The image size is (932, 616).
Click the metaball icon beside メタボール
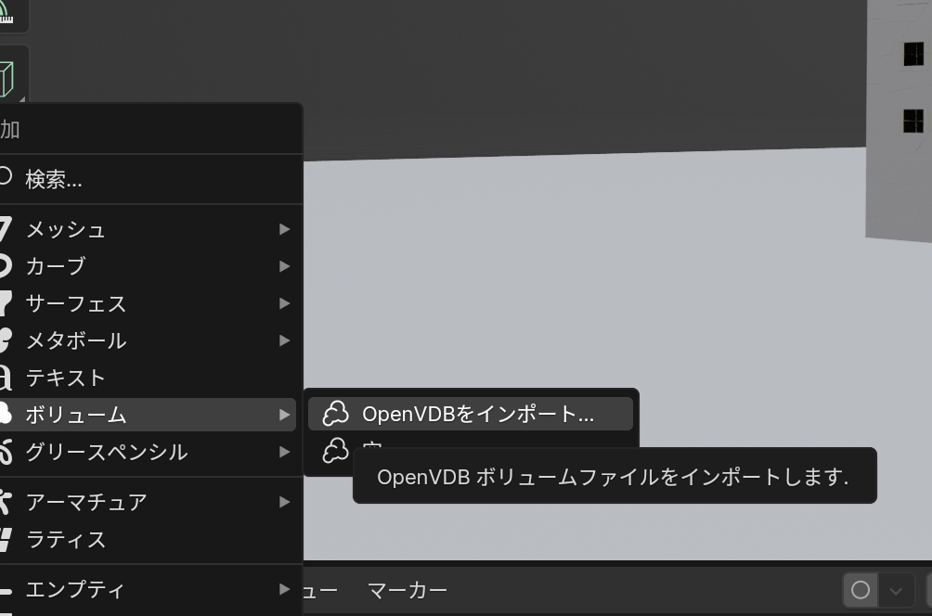(x=6, y=340)
